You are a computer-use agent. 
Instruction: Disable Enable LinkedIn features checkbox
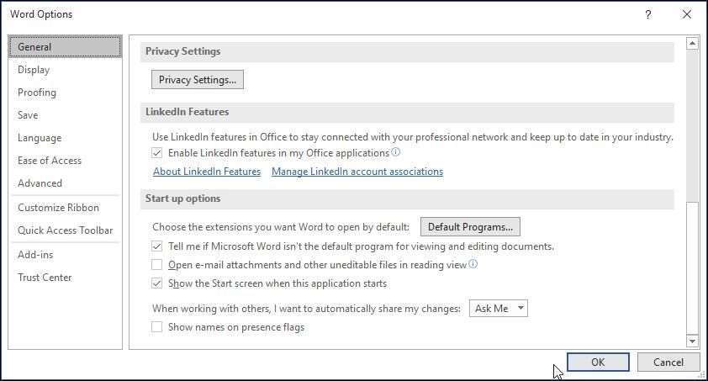157,153
